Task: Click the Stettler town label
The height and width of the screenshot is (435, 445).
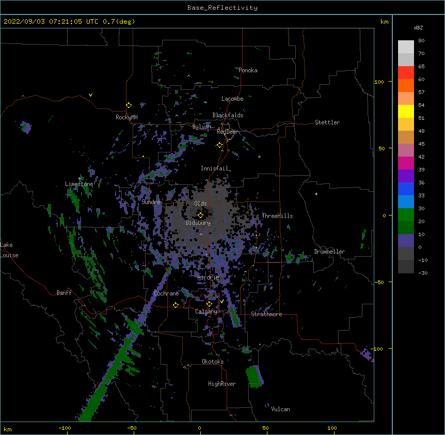Action: (x=327, y=122)
